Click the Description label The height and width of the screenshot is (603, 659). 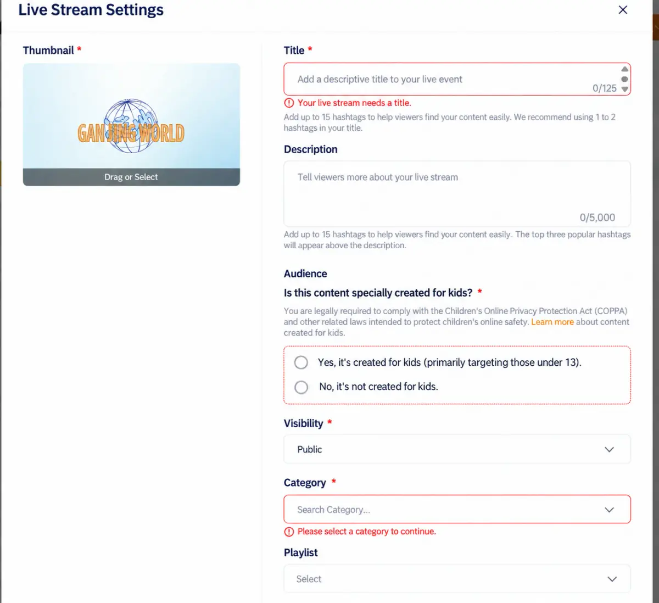pyautogui.click(x=311, y=149)
